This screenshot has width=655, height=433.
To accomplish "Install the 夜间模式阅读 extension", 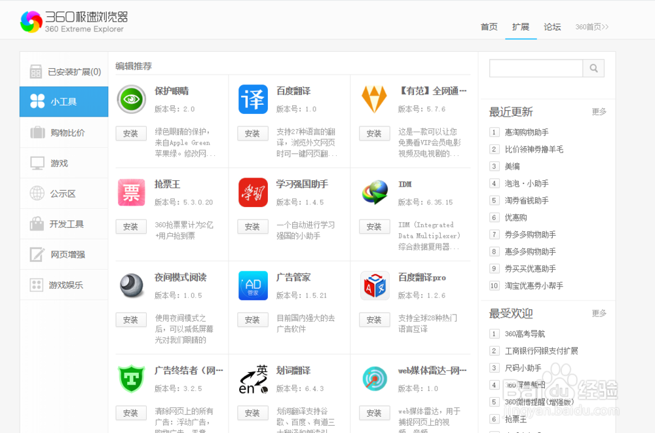I will click(131, 320).
